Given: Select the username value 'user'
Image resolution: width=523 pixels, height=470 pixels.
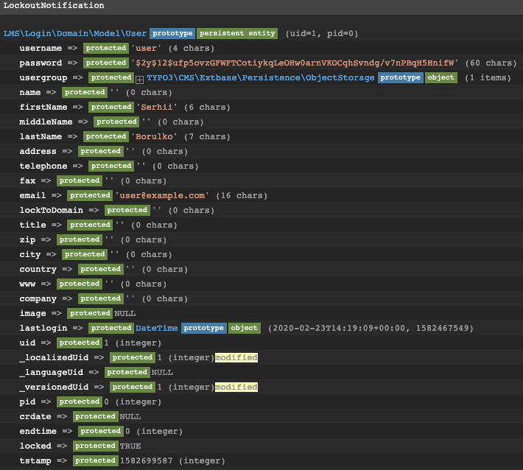Looking at the screenshot, I should tap(146, 49).
